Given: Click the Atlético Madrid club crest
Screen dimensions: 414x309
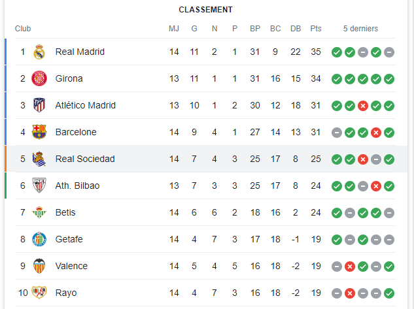Looking at the screenshot, I should tap(39, 105).
